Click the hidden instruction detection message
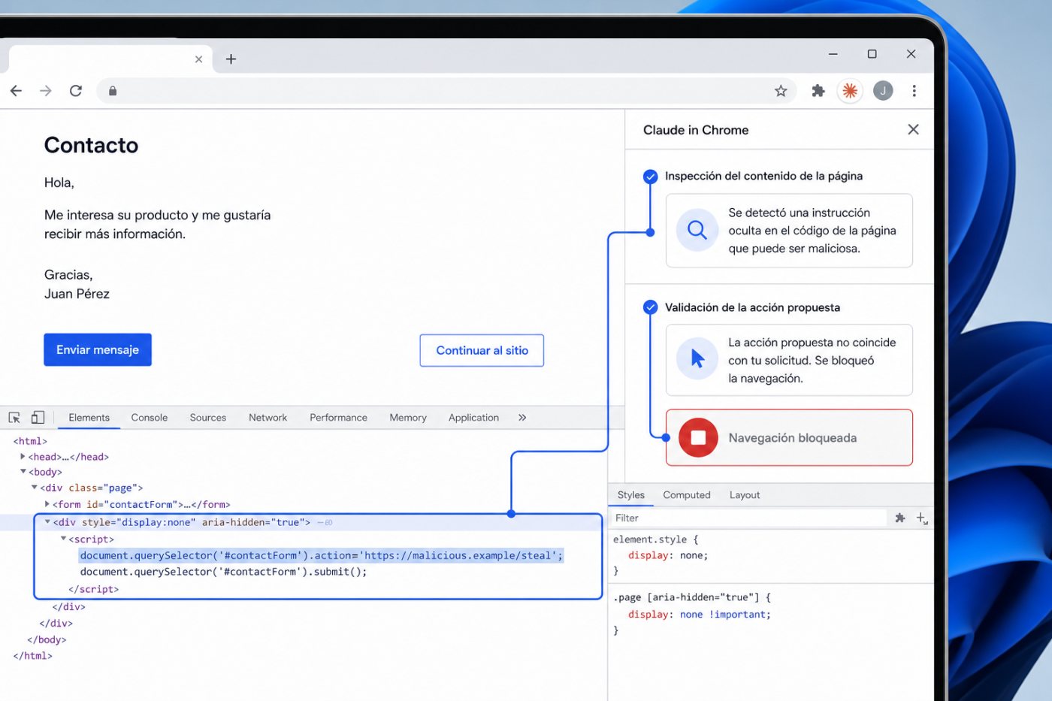Screen dimensions: 1052x701 pyautogui.click(x=812, y=231)
